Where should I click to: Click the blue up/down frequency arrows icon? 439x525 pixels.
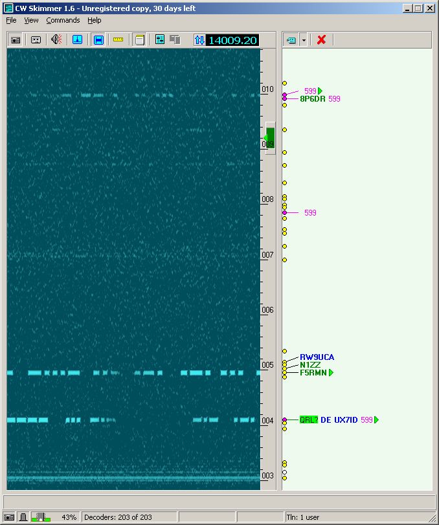199,40
